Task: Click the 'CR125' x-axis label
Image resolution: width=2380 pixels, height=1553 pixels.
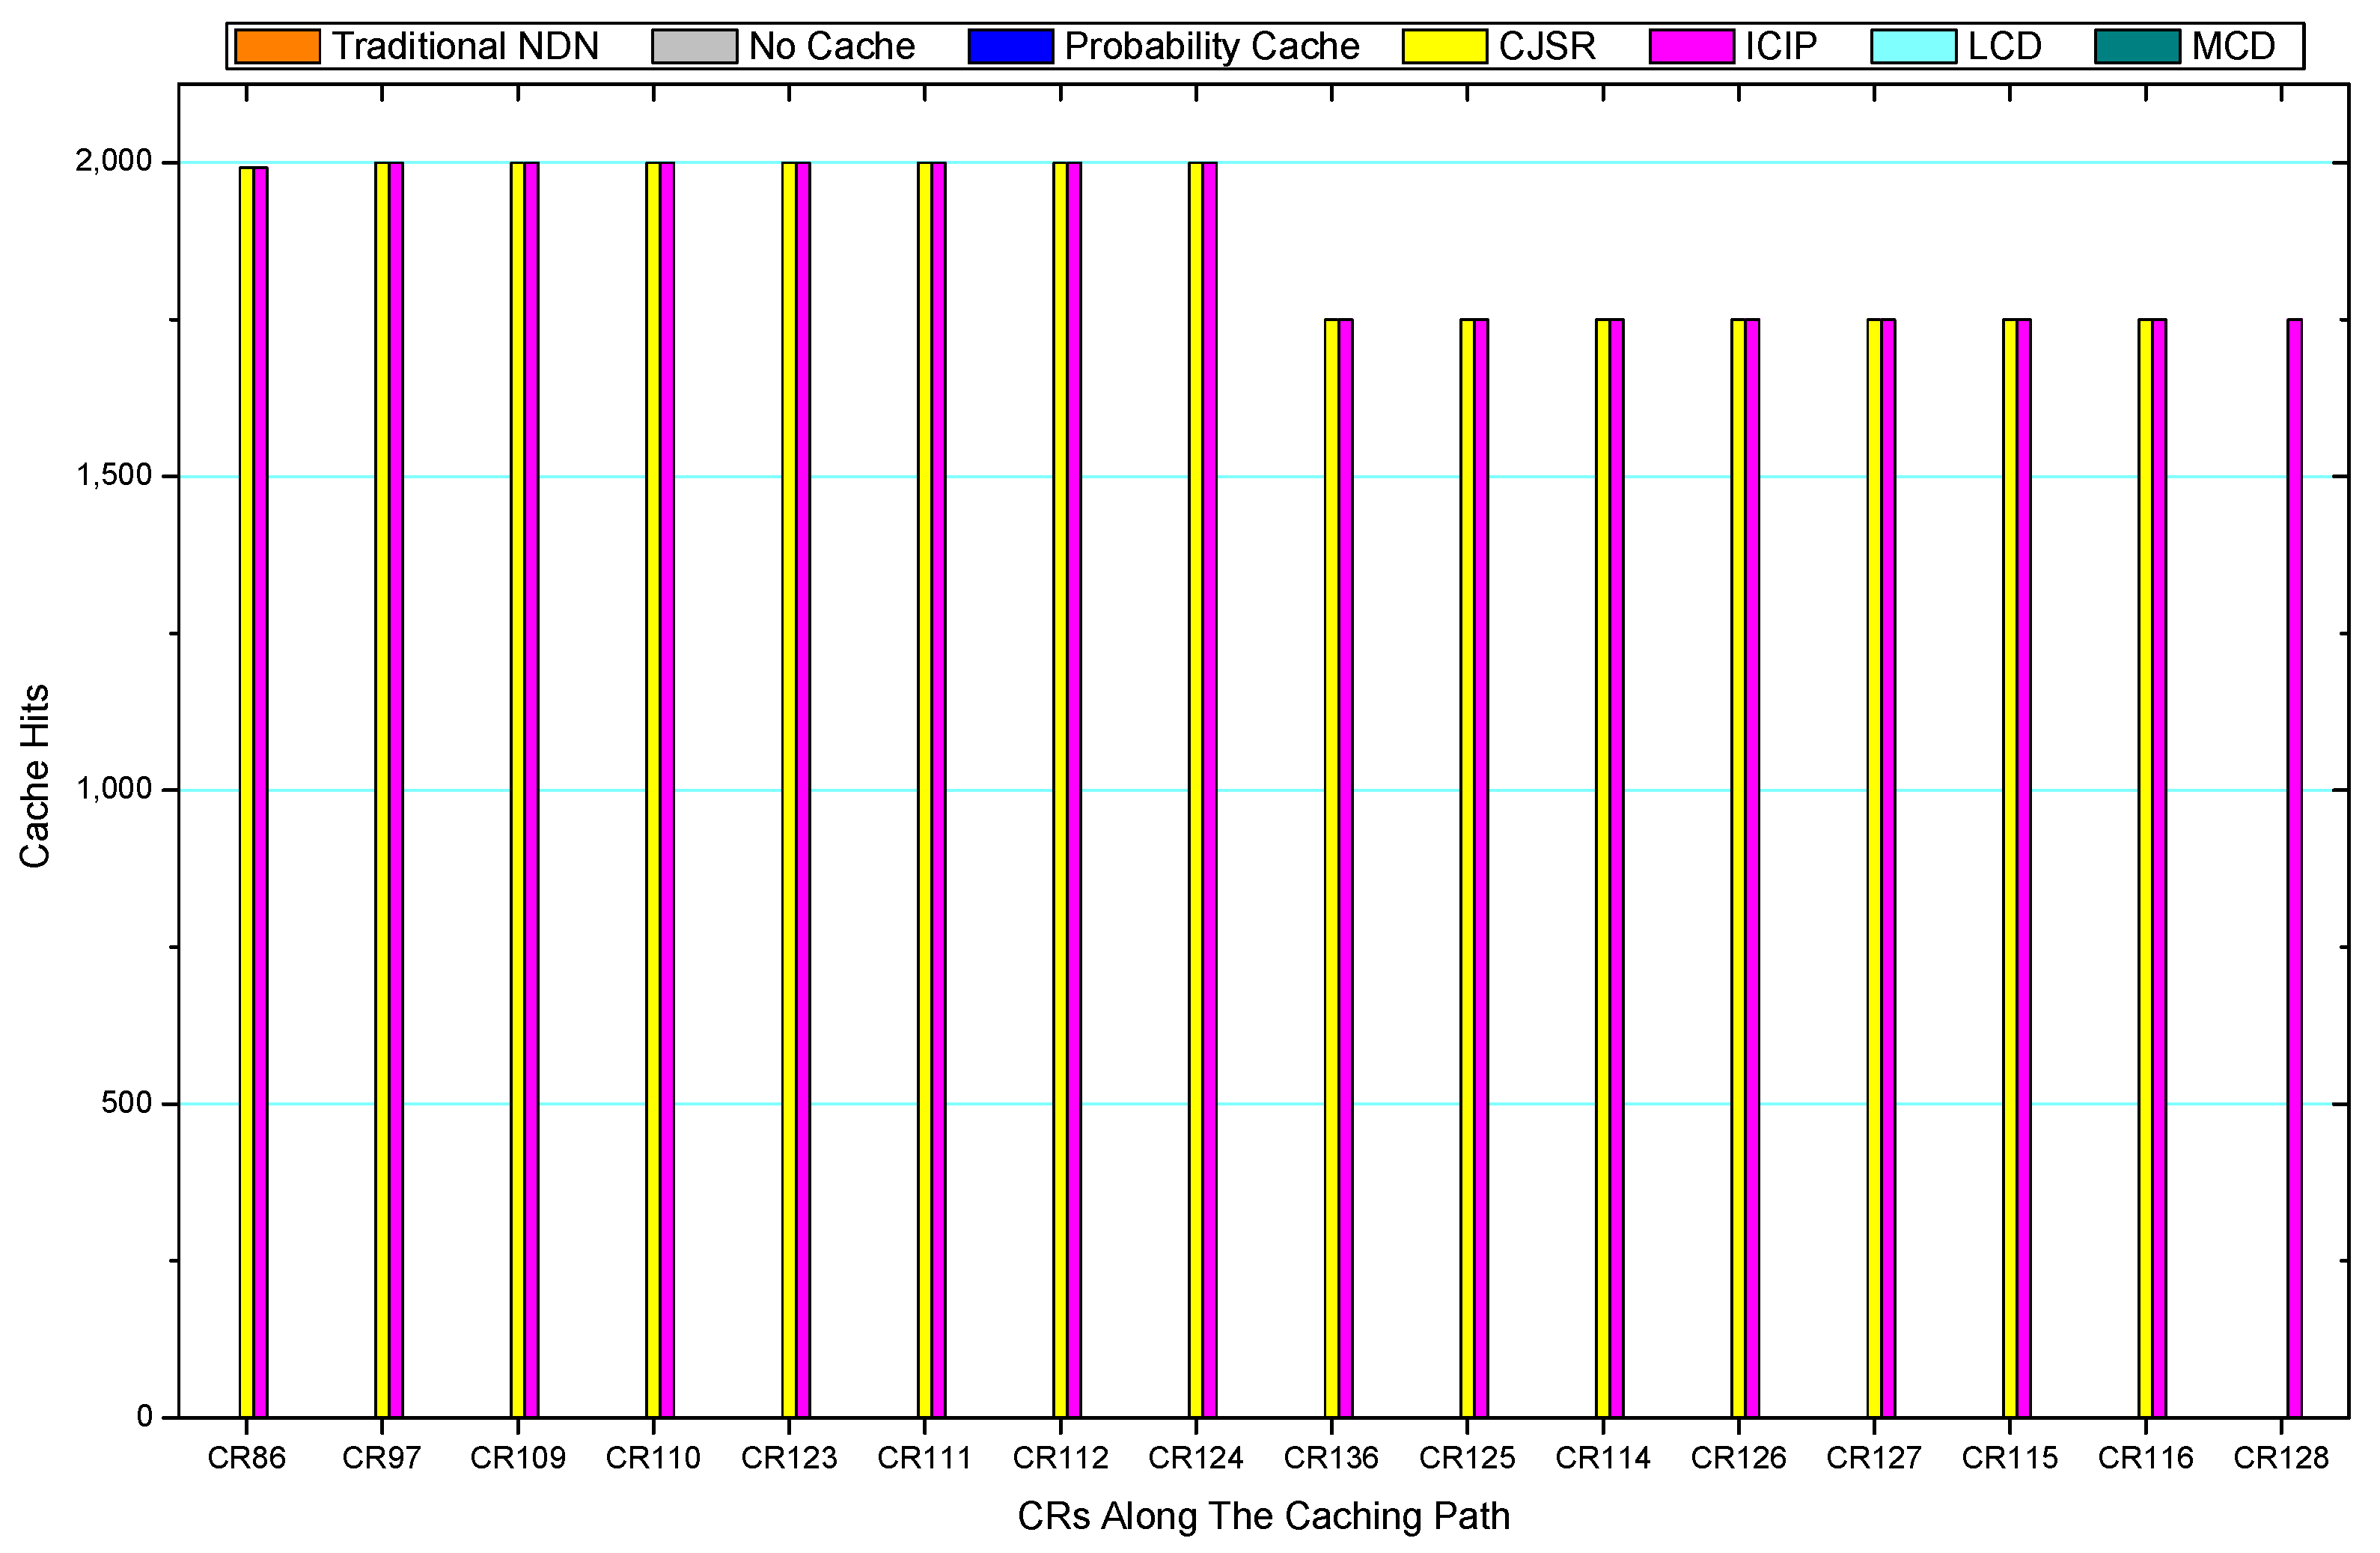Action: tap(1467, 1458)
